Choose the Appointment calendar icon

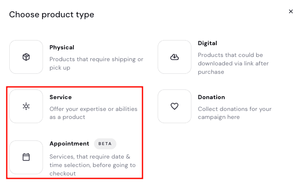pyautogui.click(x=26, y=157)
